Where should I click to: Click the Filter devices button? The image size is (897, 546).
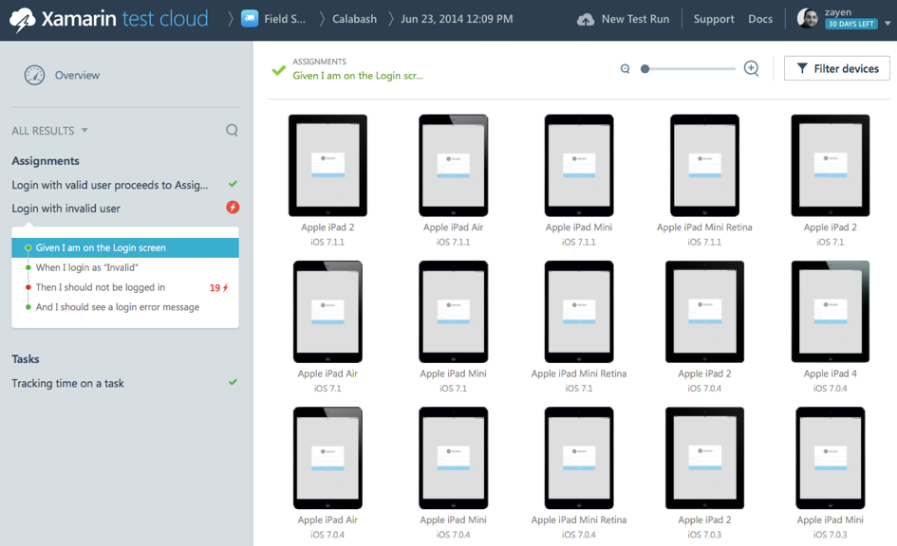tap(837, 68)
